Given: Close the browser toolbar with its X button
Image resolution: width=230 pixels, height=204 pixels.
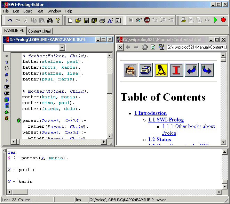Looking at the screenshot, I should tap(120, 48).
